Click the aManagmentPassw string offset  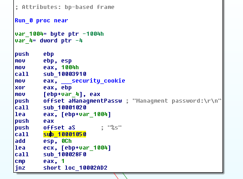click(95, 101)
